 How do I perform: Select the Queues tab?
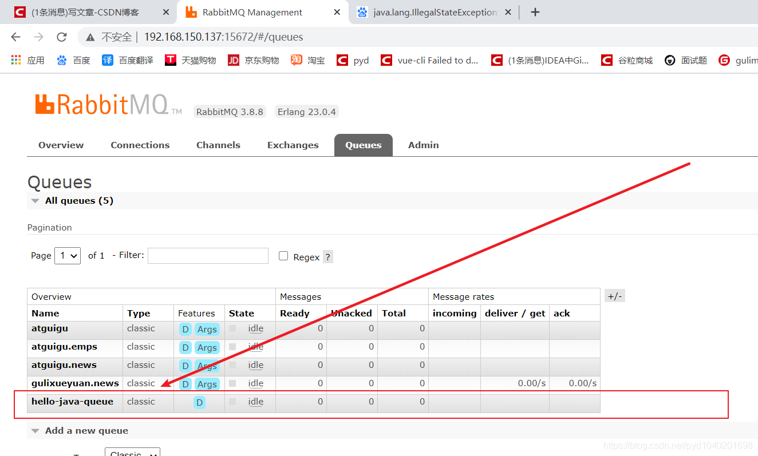coord(364,145)
